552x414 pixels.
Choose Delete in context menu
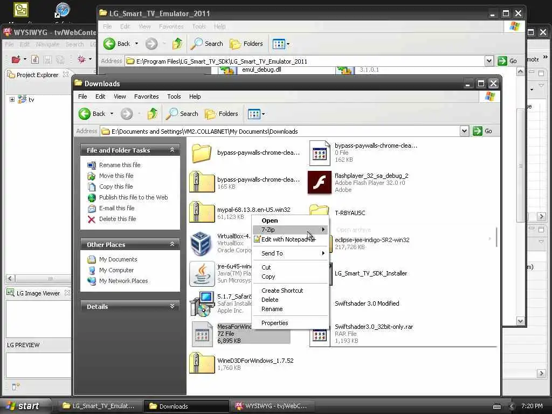(291, 300)
